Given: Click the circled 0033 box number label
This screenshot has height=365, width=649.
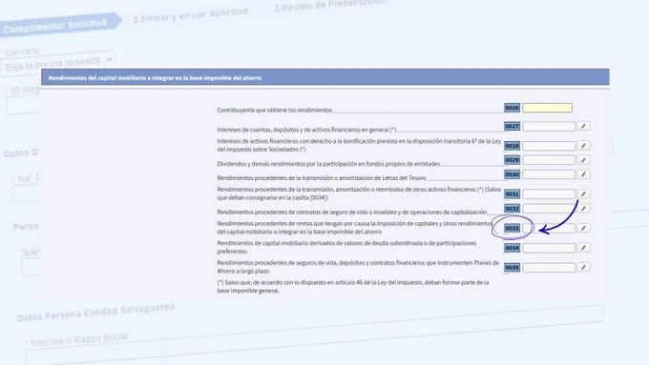Looking at the screenshot, I should point(512,228).
